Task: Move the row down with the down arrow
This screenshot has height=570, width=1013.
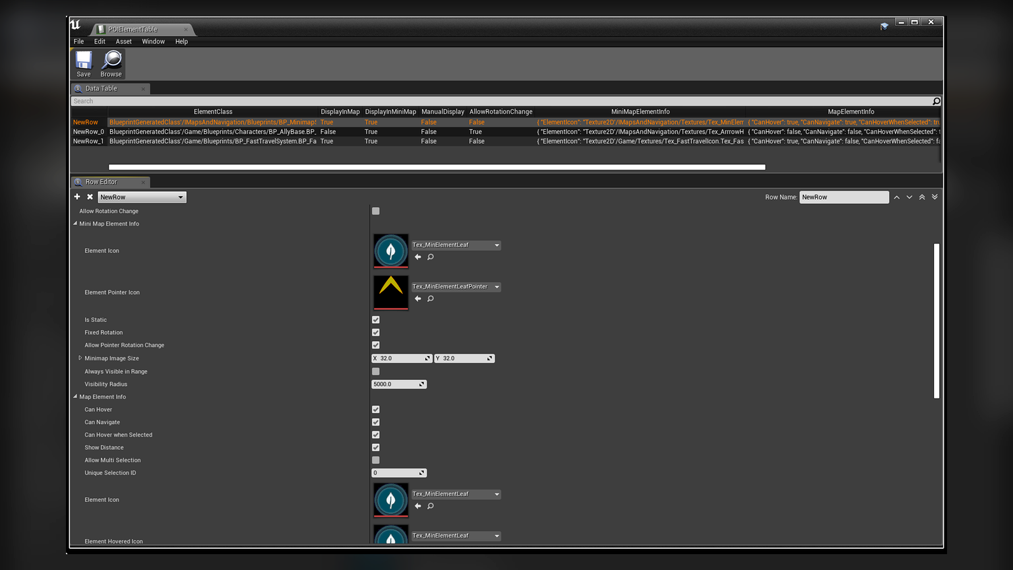Action: tap(909, 197)
